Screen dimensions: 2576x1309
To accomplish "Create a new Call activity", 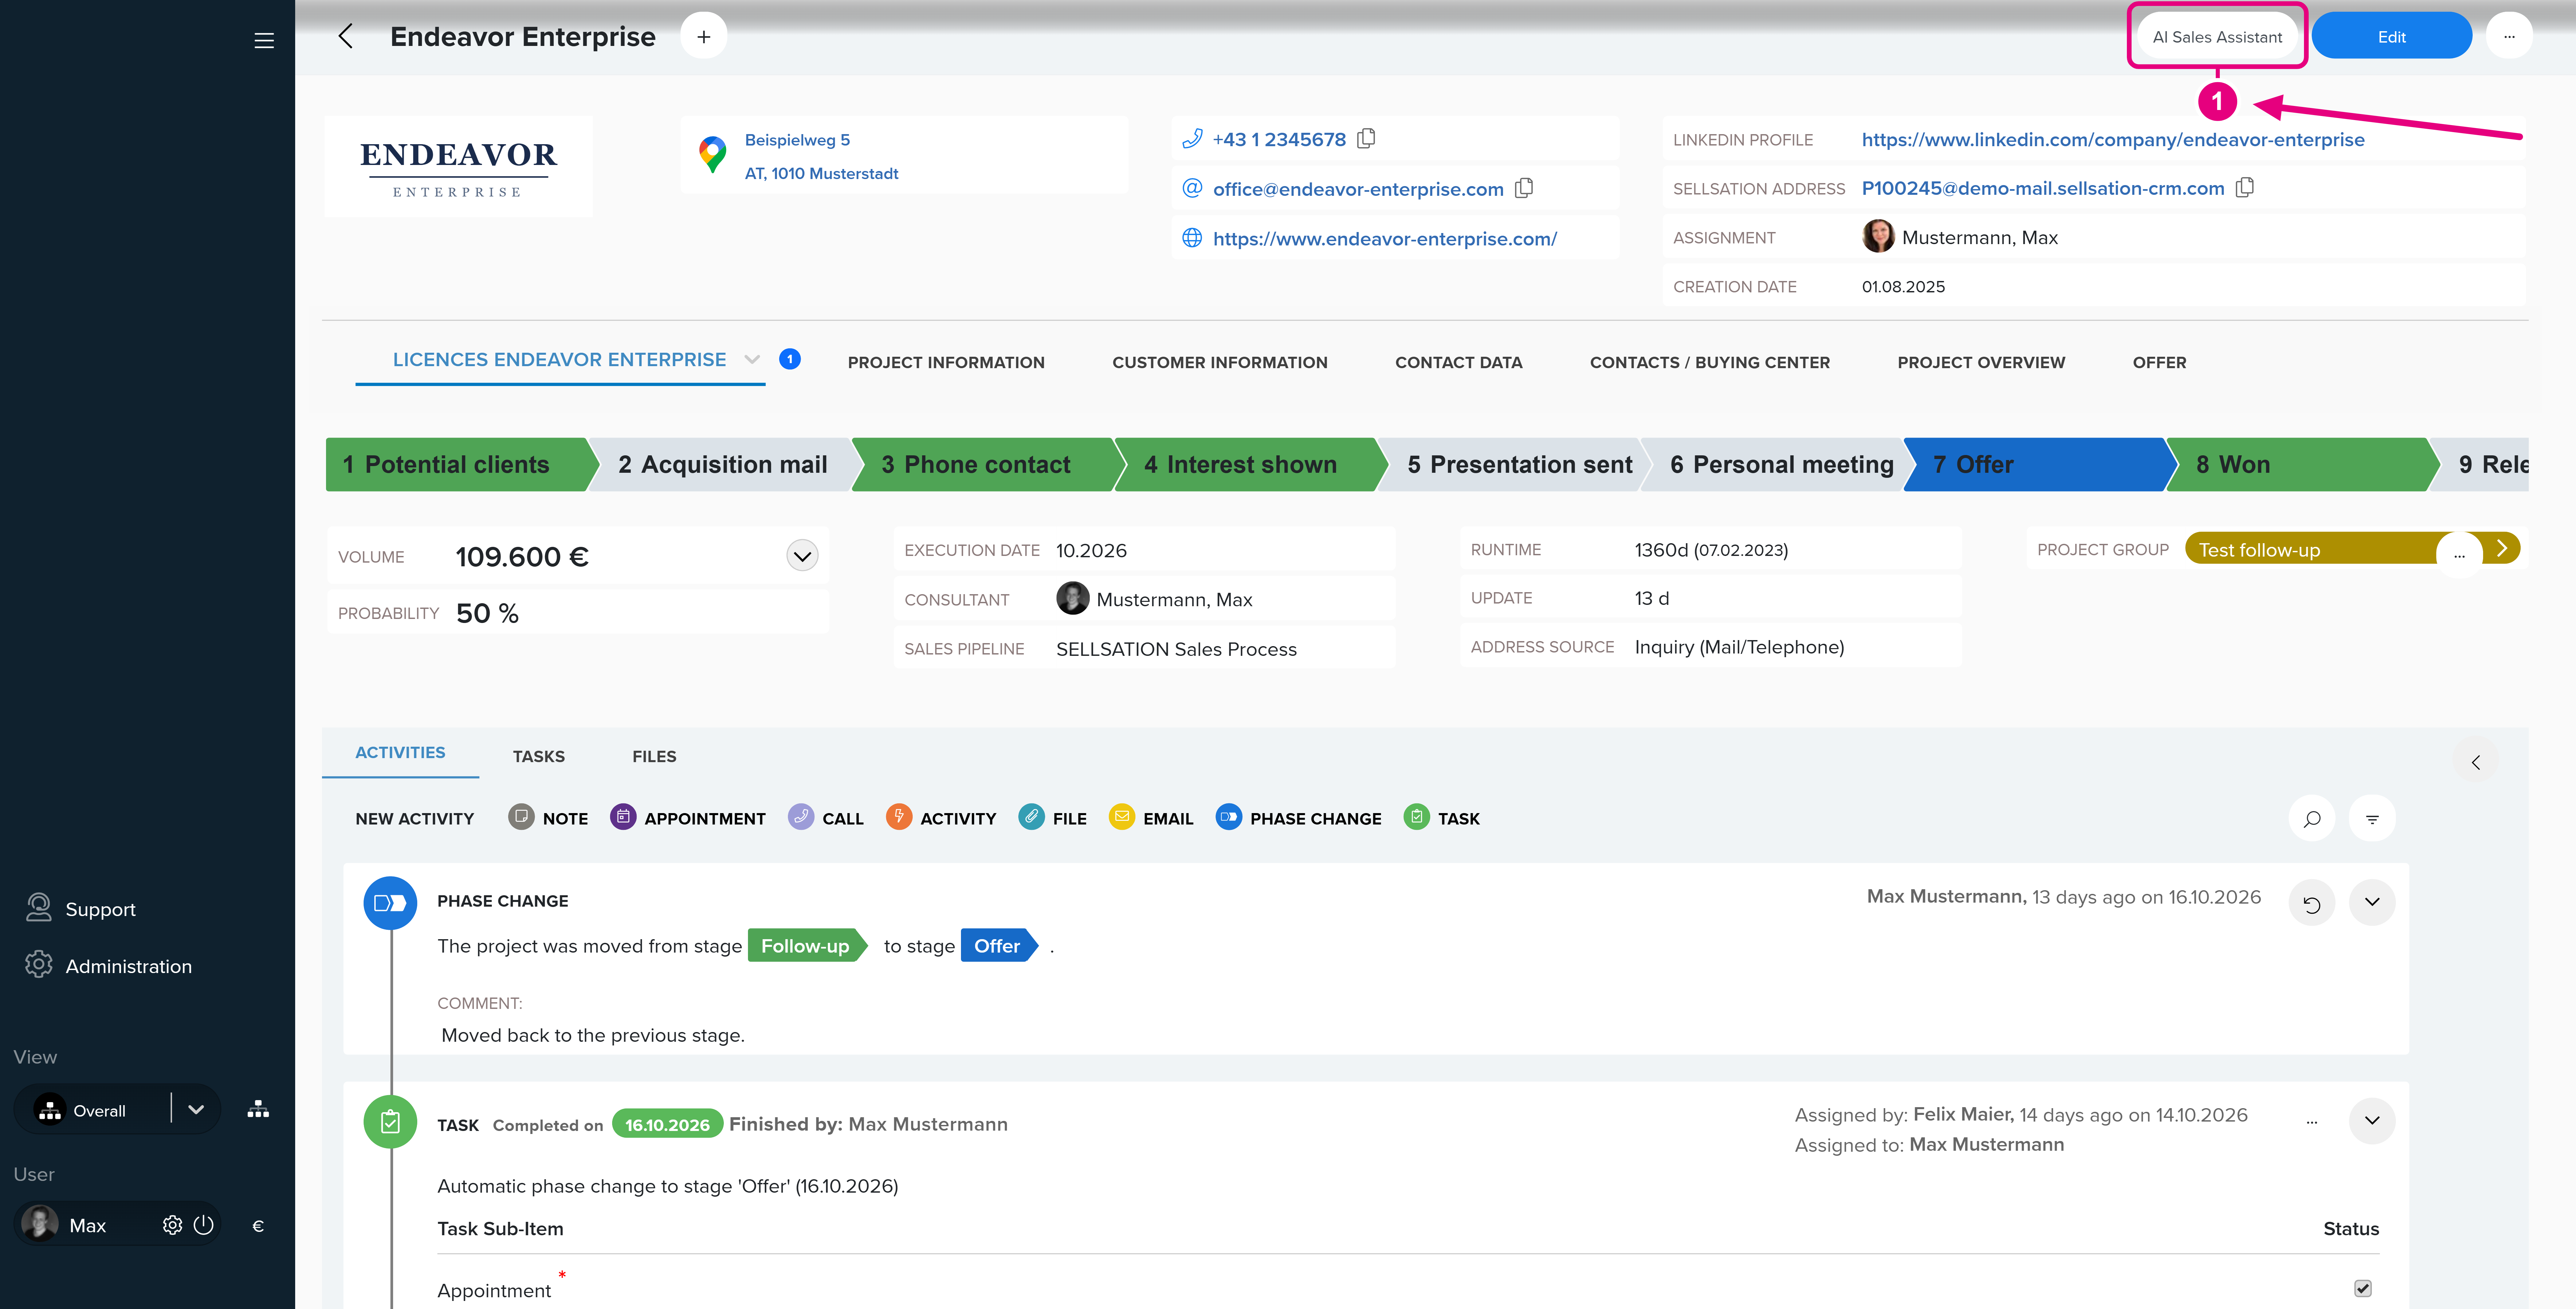I will (x=826, y=818).
